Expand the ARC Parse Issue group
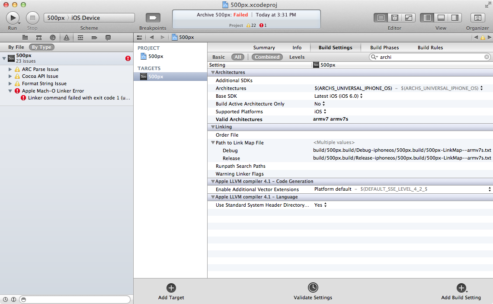The width and height of the screenshot is (493, 304). tap(10, 69)
